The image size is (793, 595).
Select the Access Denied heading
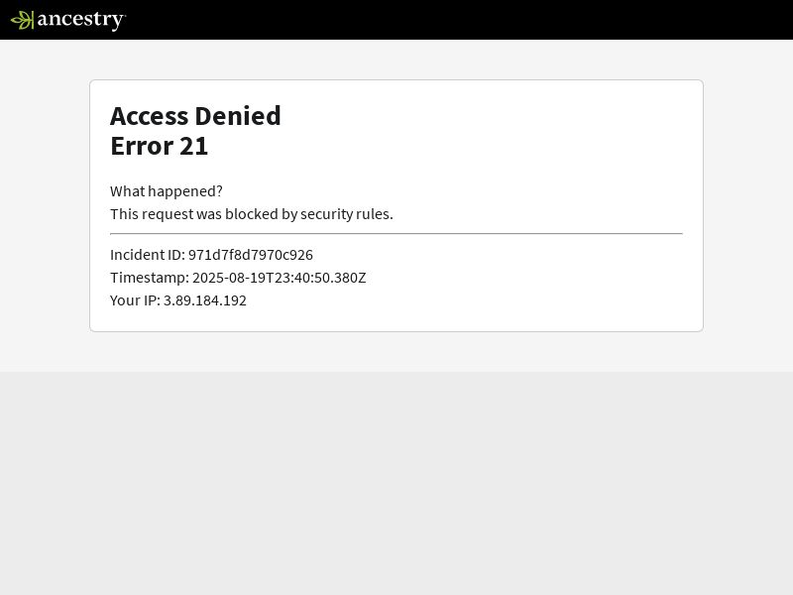coord(195,116)
